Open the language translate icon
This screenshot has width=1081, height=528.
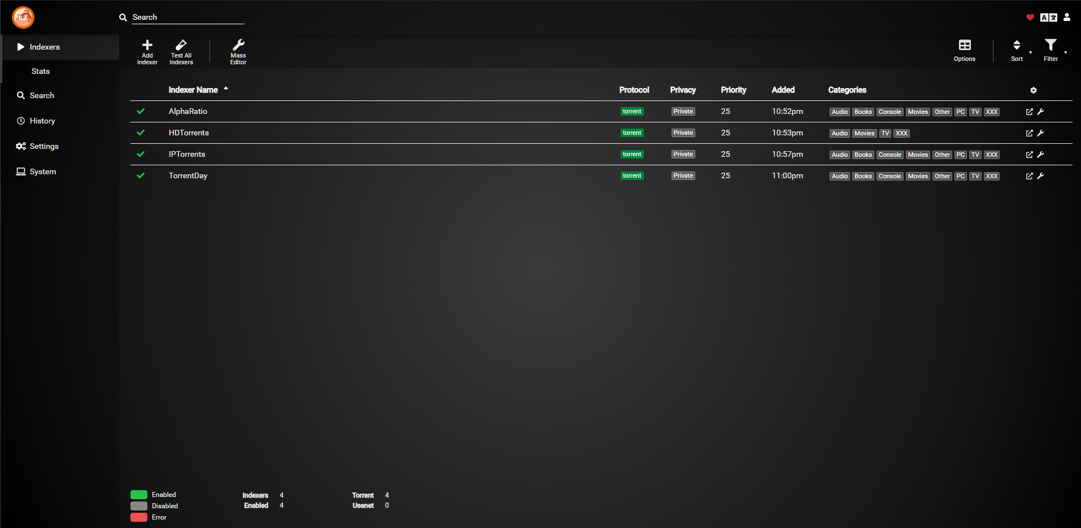pos(1048,17)
